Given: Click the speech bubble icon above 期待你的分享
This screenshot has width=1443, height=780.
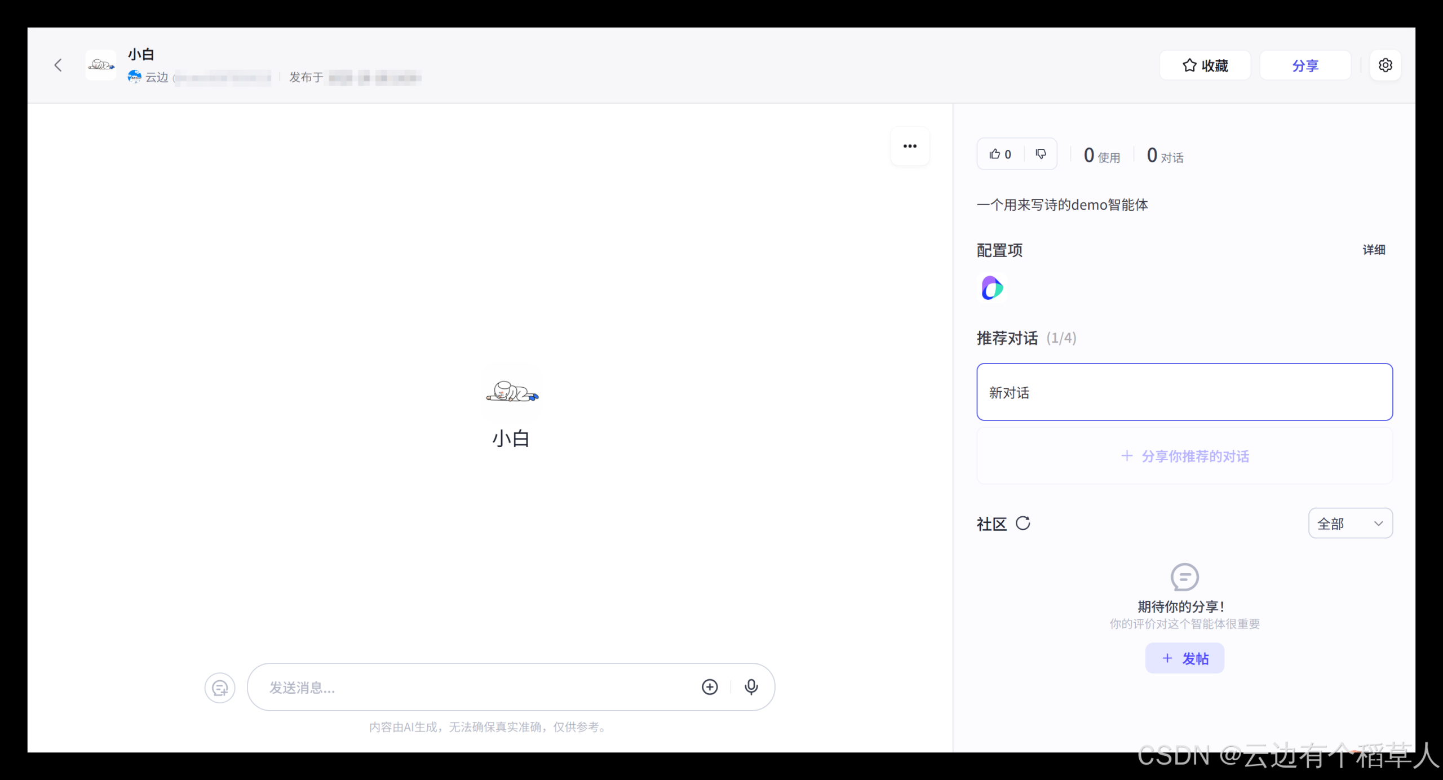Looking at the screenshot, I should pyautogui.click(x=1184, y=577).
